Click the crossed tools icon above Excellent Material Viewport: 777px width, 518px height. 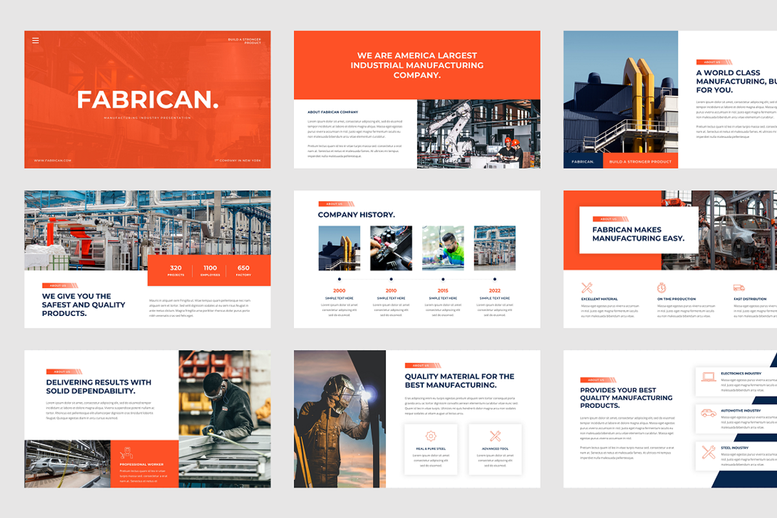pos(587,287)
